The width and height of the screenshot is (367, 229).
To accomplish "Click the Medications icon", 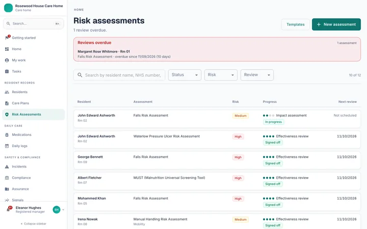I will 7,135.
